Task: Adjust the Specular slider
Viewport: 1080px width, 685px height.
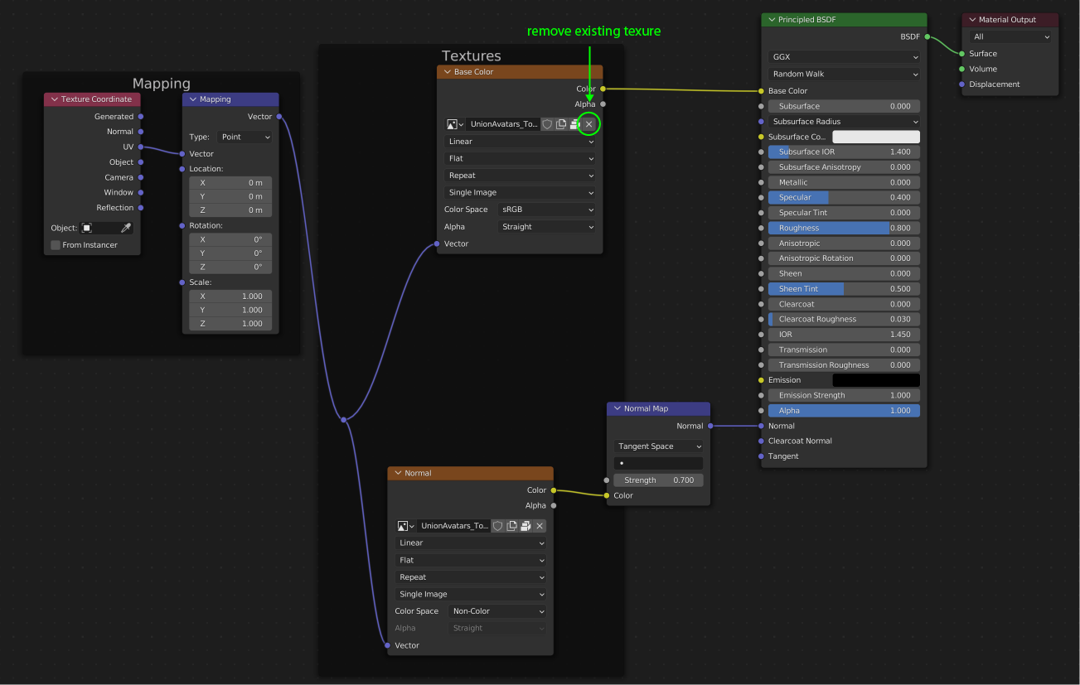Action: pyautogui.click(x=844, y=197)
